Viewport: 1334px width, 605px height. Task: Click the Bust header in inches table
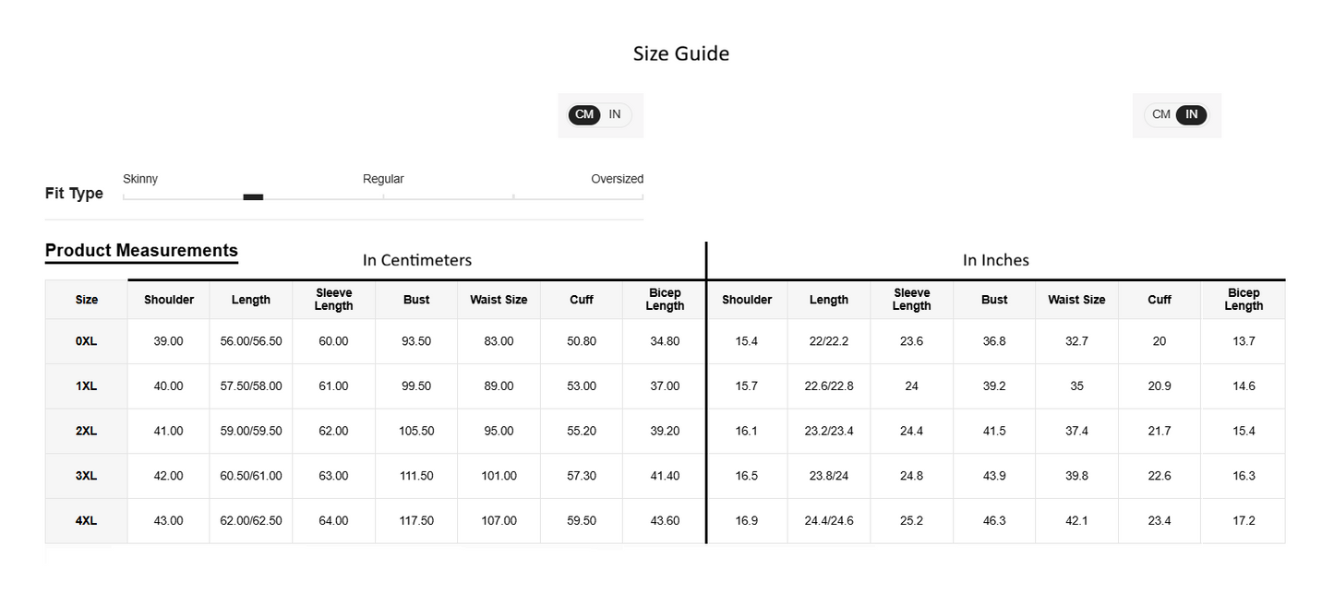point(994,300)
